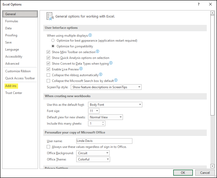Disable Enable Live Preview checkbox
This screenshot has height=178, width=217.
tap(48, 69)
